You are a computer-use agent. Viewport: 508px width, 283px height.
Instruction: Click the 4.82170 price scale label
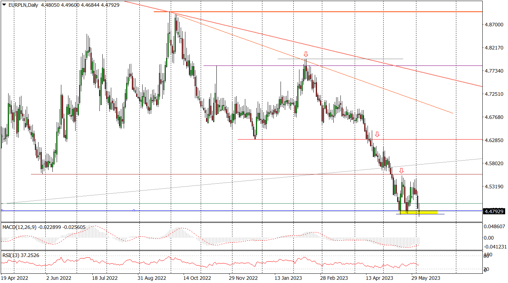(494, 48)
